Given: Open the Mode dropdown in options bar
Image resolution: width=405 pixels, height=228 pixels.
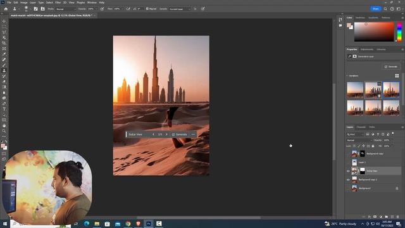Looking at the screenshot, I should (66, 9).
